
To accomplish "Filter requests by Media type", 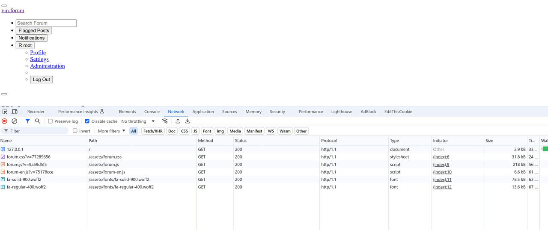I will click(235, 131).
